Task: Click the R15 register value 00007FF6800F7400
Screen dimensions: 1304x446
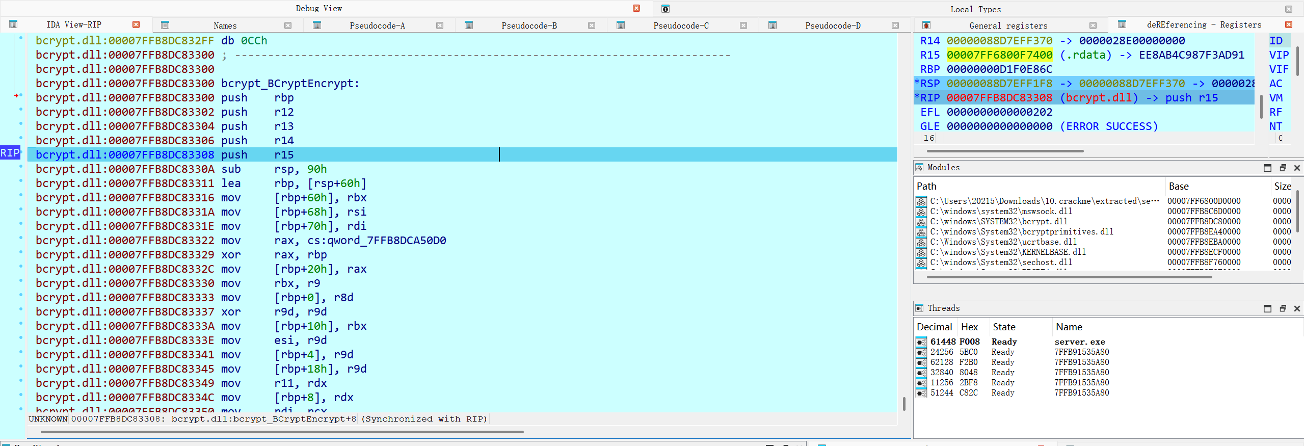Action: 999,55
